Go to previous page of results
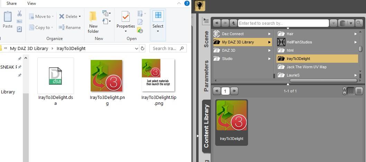366x162 pixels. (217, 91)
